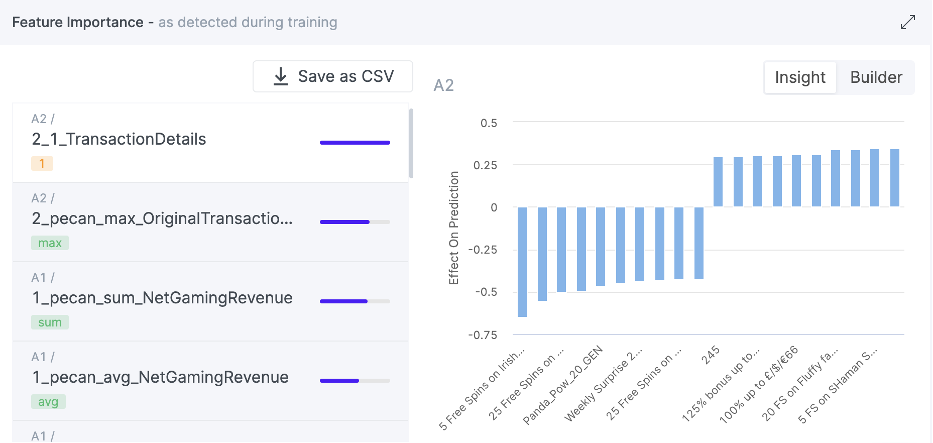933x443 pixels.
Task: Click the '125% bonus up to...' axis label
Action: (721, 385)
